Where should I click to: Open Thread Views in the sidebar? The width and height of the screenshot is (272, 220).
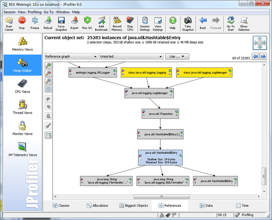tap(22, 107)
